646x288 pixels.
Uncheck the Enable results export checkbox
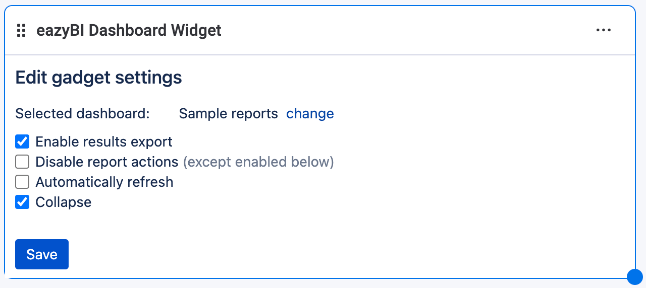(x=22, y=142)
